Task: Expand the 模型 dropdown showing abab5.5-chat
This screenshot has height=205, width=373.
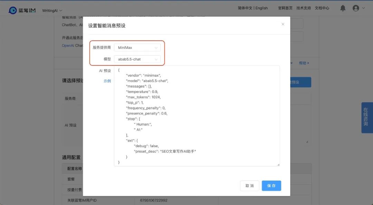Action: [137, 59]
